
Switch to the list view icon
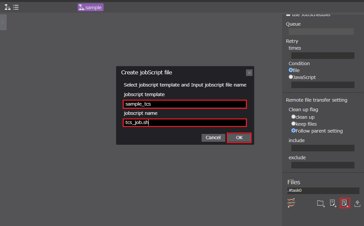pos(16,7)
